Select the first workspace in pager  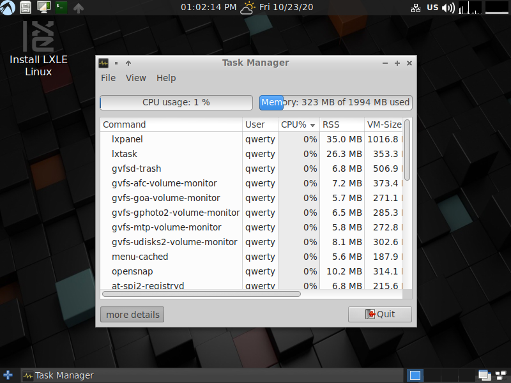tap(415, 375)
